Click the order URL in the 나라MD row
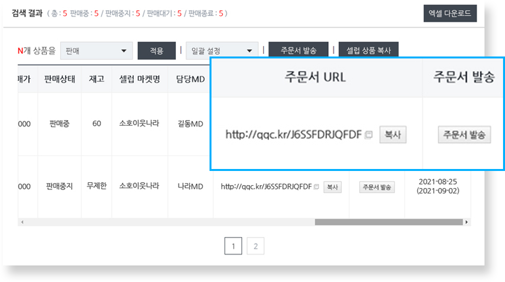Screen dimensions: 505x282 coord(268,187)
